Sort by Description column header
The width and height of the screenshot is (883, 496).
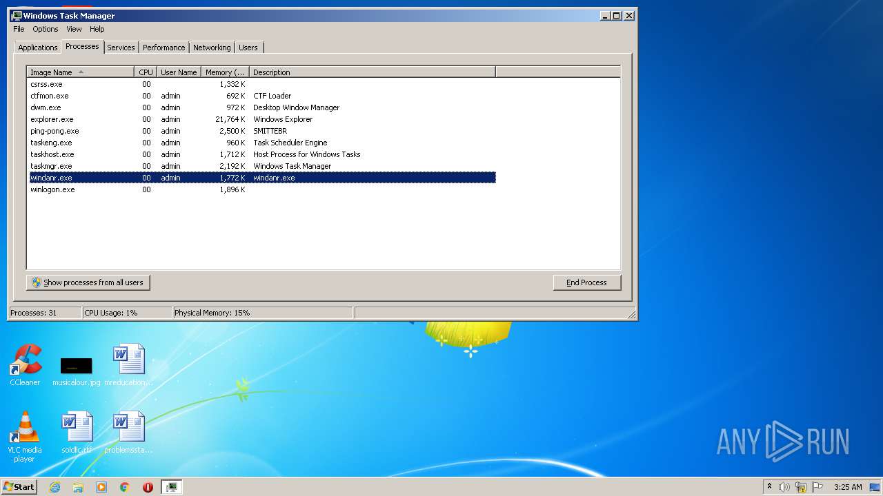pyautogui.click(x=373, y=72)
